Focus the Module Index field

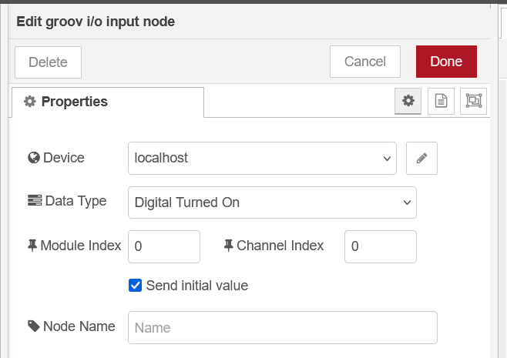pyautogui.click(x=164, y=246)
